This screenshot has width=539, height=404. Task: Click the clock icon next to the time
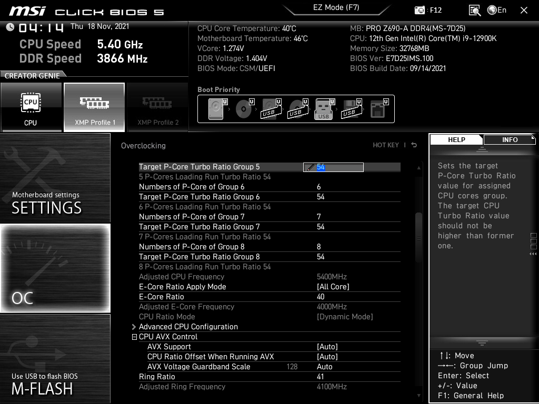pos(10,27)
